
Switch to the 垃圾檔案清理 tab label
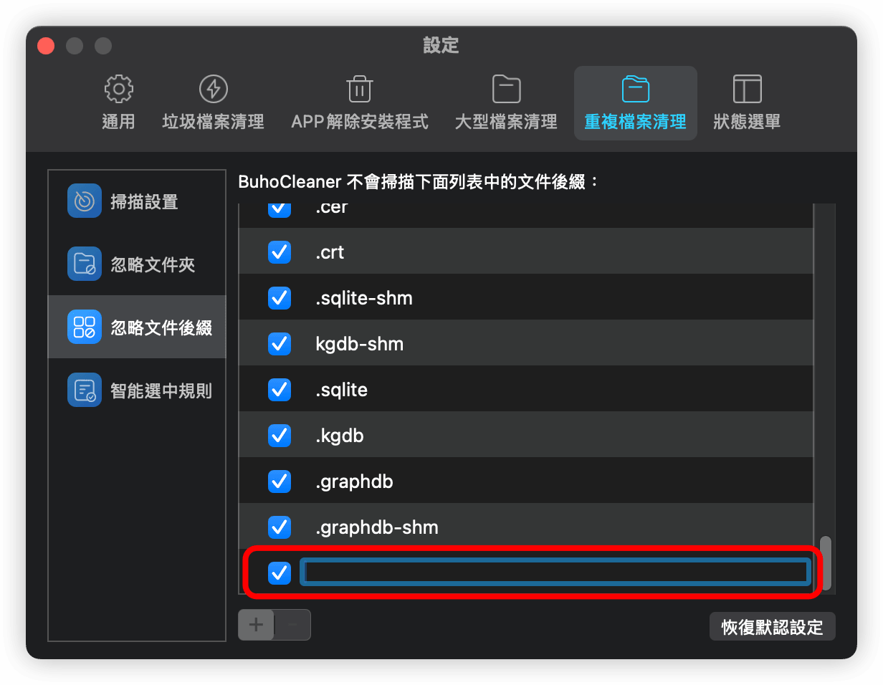point(213,122)
